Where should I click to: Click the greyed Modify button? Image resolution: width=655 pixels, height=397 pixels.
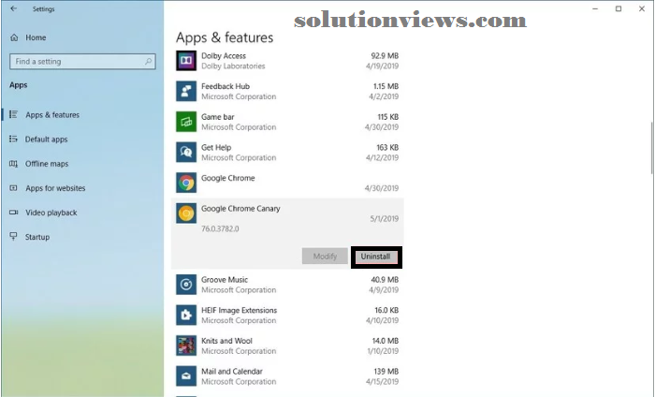pos(325,257)
